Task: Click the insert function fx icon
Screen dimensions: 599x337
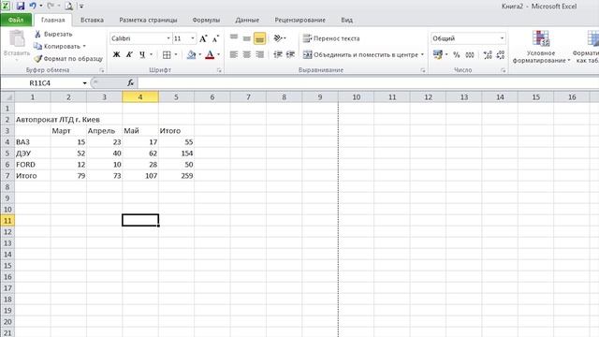Action: (130, 83)
